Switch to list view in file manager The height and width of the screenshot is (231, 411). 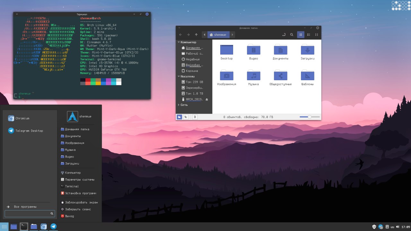[x=309, y=35]
